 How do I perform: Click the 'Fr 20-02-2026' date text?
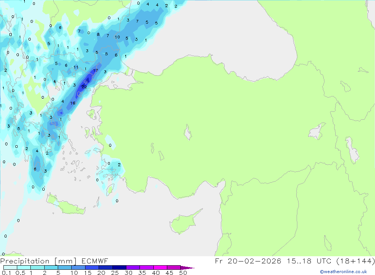click(248, 261)
